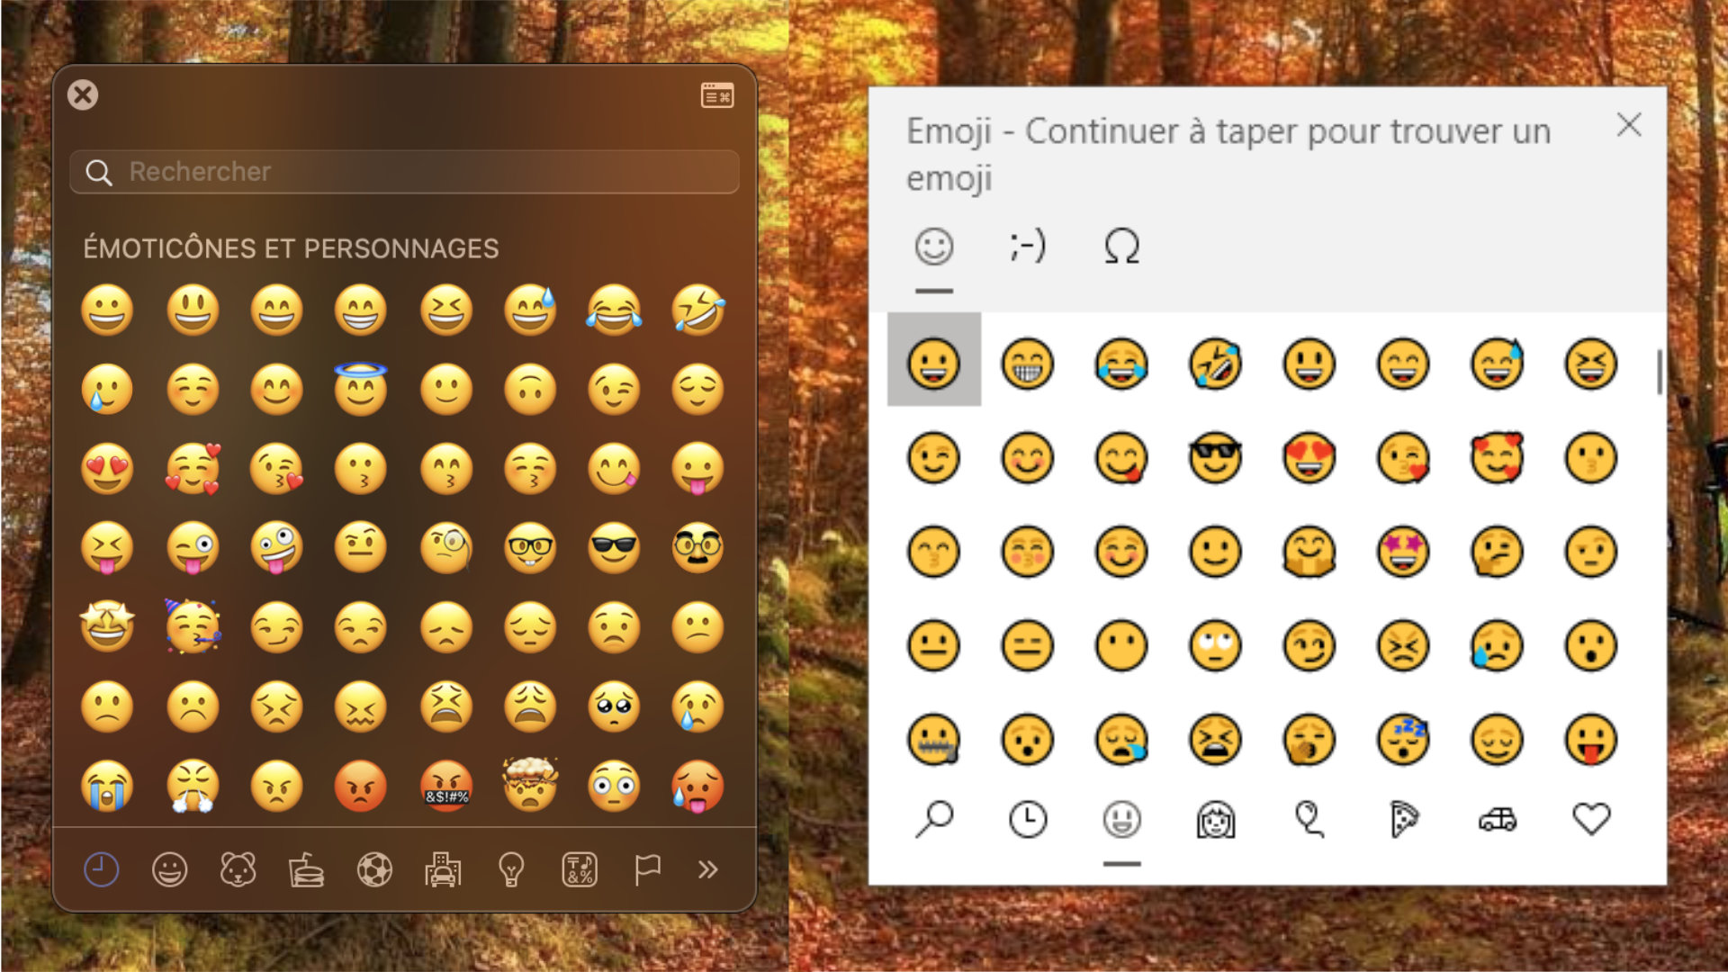
Task: Click the Rechercher search field
Action: [x=402, y=172]
